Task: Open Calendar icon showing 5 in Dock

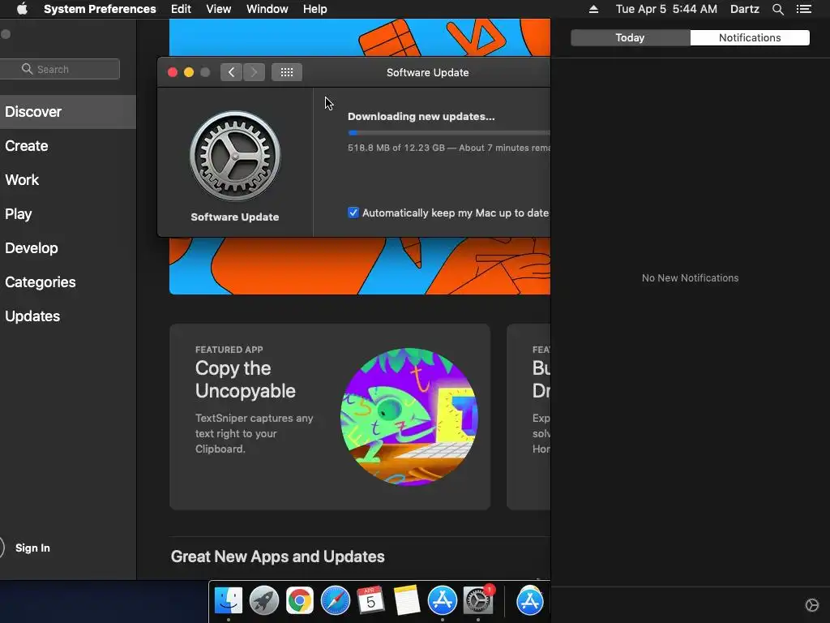Action: pos(370,601)
